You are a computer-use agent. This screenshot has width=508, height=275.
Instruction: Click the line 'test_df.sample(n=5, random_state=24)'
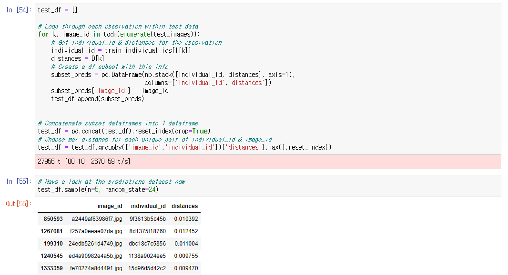[x=98, y=190]
